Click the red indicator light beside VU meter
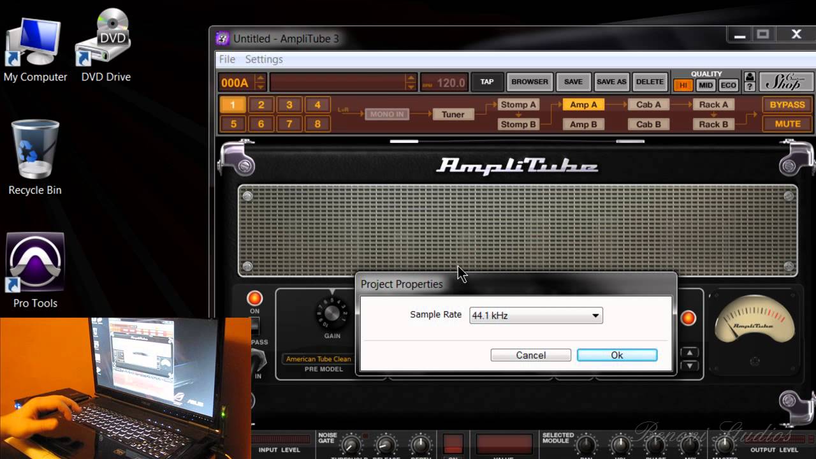Image resolution: width=816 pixels, height=459 pixels. tap(688, 317)
